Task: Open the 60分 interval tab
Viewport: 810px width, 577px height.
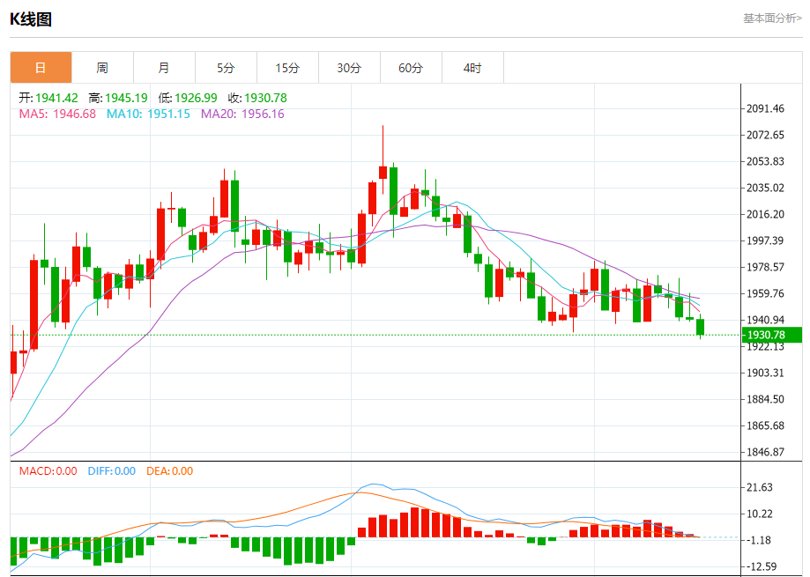Action: pyautogui.click(x=411, y=68)
